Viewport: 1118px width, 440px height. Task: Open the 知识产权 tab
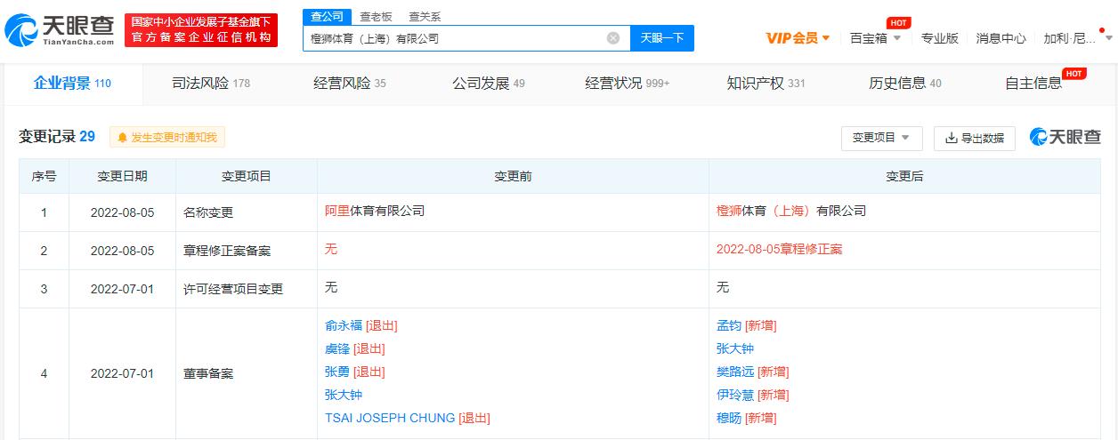766,84
